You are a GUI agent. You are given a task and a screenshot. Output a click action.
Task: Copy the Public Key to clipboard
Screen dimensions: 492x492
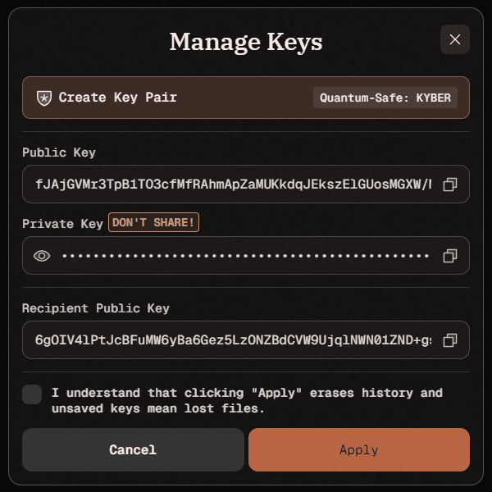[x=449, y=184]
